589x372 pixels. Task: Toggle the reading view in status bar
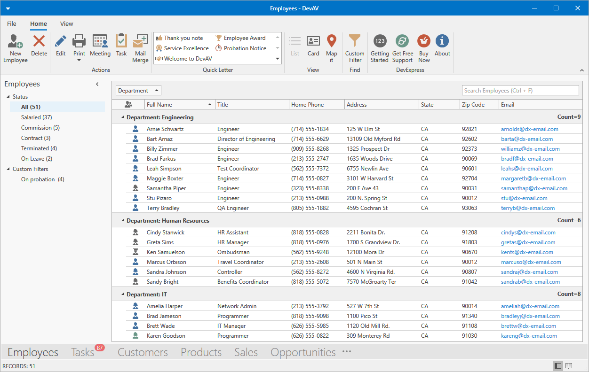(569, 366)
